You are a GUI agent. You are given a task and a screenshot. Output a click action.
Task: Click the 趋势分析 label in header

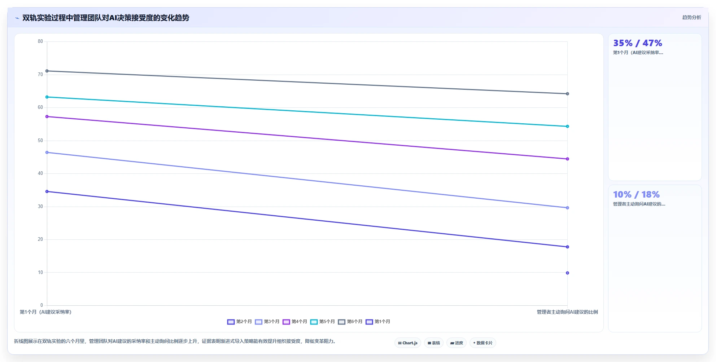[691, 17]
